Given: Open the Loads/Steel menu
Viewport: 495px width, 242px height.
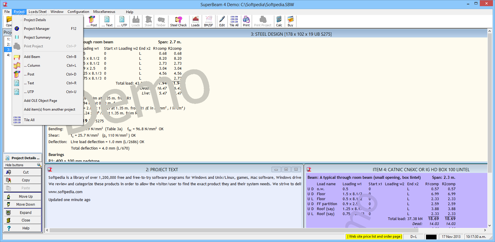Looking at the screenshot, I should pyautogui.click(x=37, y=12).
